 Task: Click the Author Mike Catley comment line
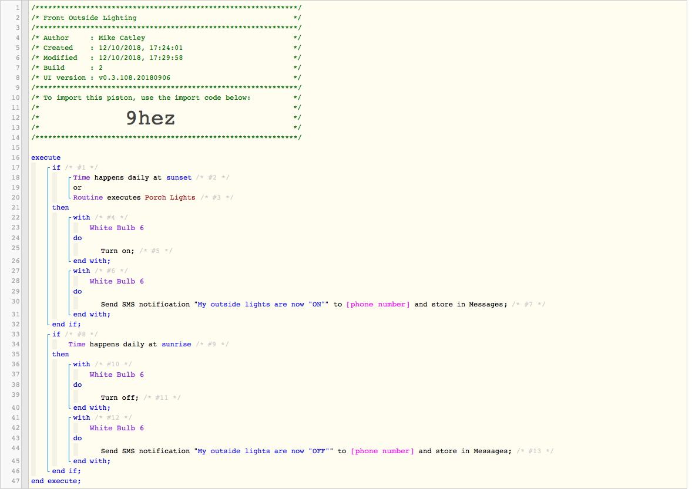(166, 38)
